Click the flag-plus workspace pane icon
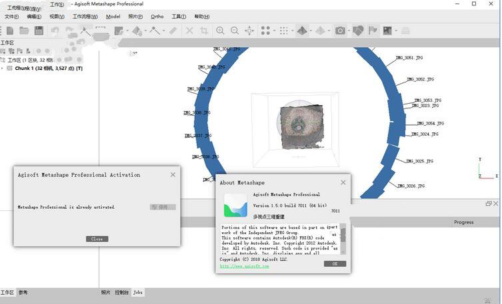Viewport: 502px width, 304px height. pyautogui.click(x=20, y=51)
